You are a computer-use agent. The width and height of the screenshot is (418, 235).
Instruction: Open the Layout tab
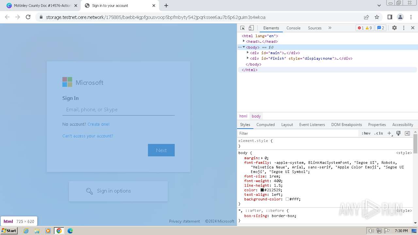(x=287, y=125)
